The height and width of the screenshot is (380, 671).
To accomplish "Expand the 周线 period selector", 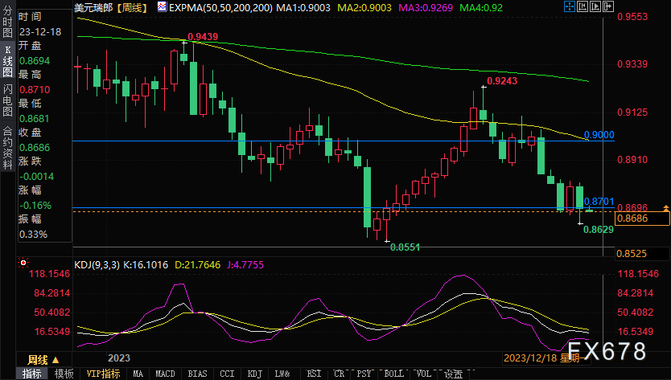I will (x=42, y=359).
